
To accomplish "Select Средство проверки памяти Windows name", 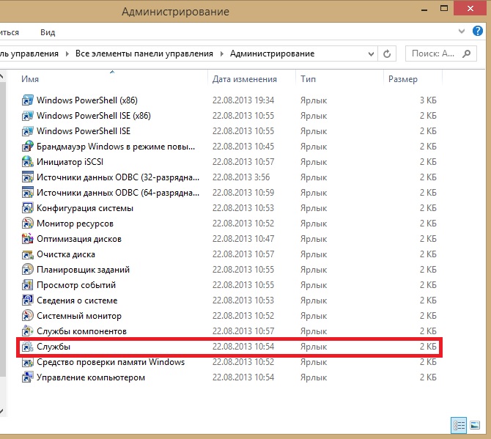I will [111, 362].
